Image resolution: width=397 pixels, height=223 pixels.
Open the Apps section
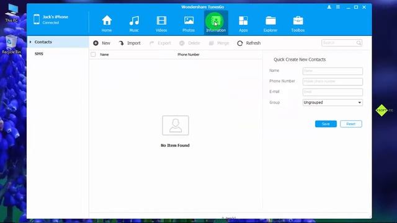click(243, 24)
